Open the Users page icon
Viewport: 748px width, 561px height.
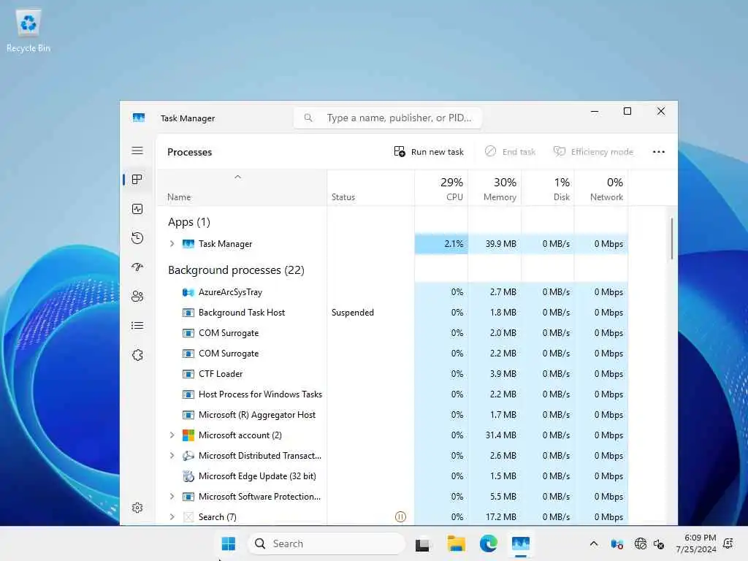[x=137, y=297]
